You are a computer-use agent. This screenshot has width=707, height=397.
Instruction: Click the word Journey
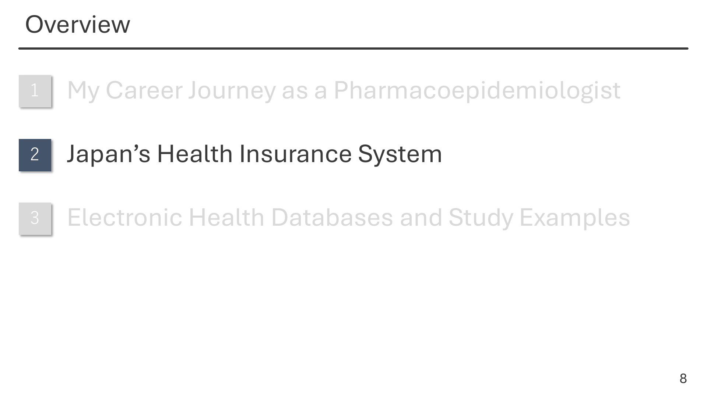click(x=232, y=91)
